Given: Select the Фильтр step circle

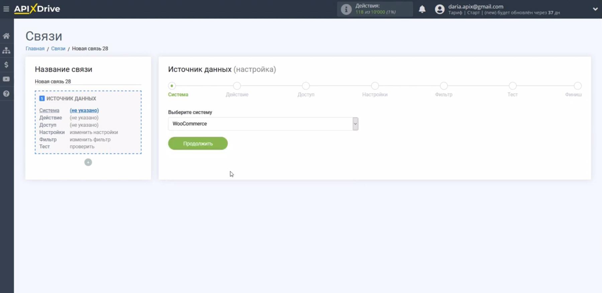Looking at the screenshot, I should click(x=444, y=86).
